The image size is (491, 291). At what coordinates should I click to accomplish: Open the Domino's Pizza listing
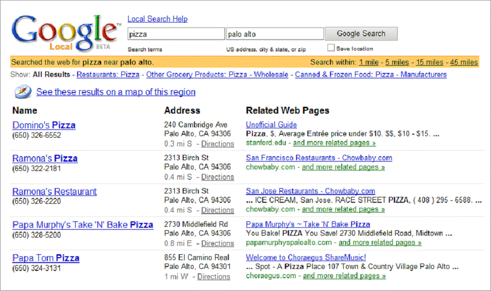tap(44, 125)
